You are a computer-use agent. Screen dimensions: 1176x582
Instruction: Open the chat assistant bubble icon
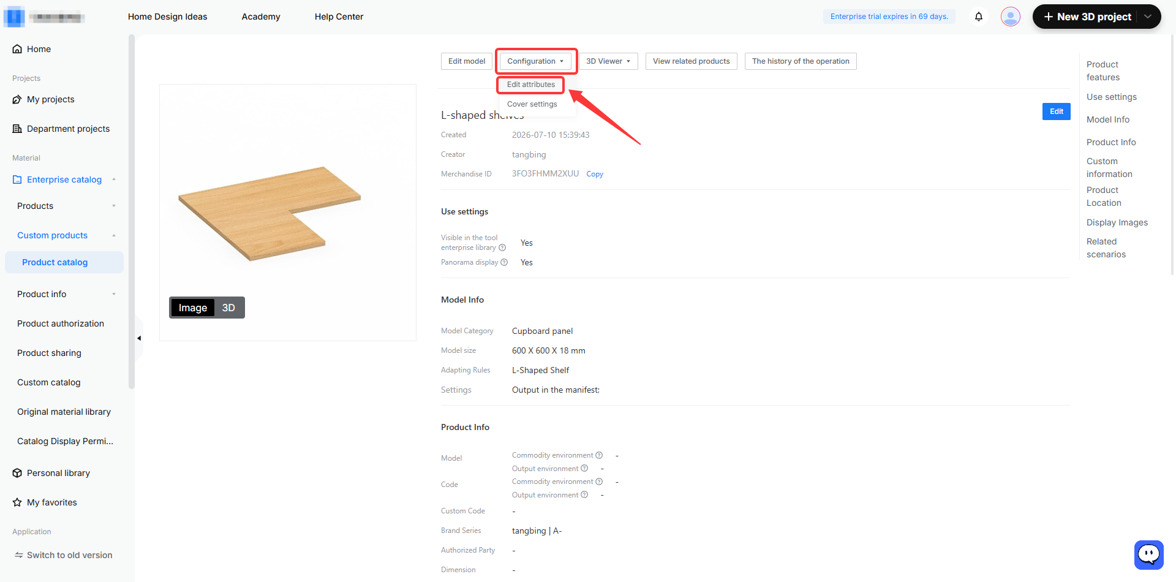1149,555
